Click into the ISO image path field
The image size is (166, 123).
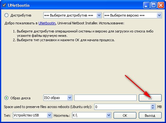click(x=105, y=98)
